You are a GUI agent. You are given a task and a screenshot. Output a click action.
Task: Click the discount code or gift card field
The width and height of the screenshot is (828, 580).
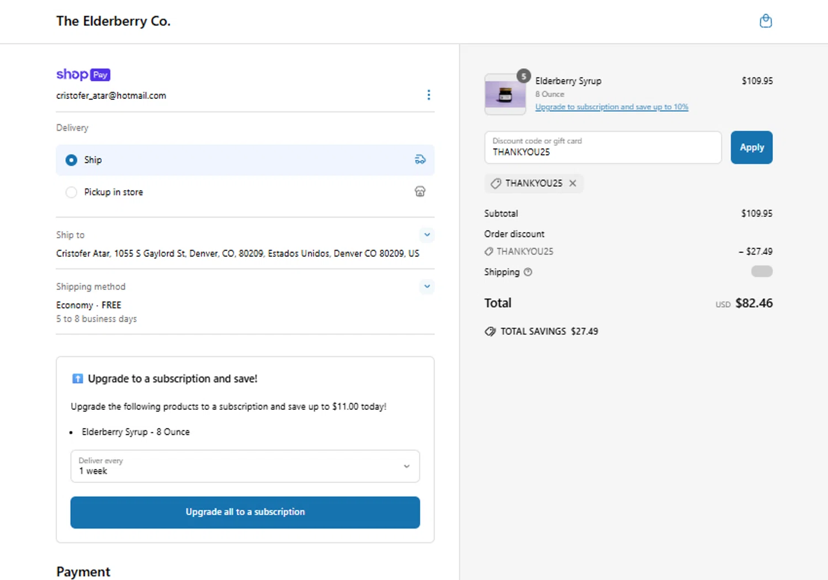pos(603,147)
